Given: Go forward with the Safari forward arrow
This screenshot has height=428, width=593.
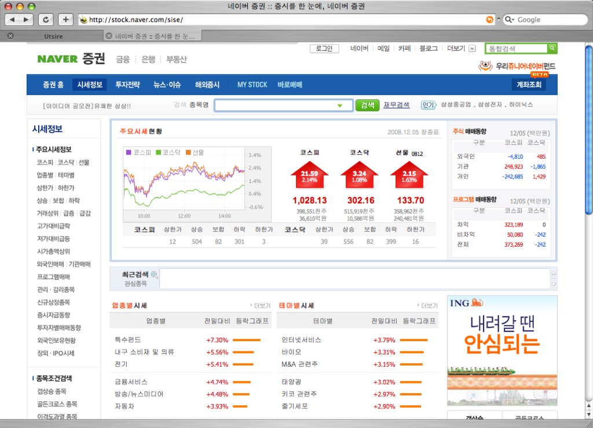Looking at the screenshot, I should click(x=26, y=20).
